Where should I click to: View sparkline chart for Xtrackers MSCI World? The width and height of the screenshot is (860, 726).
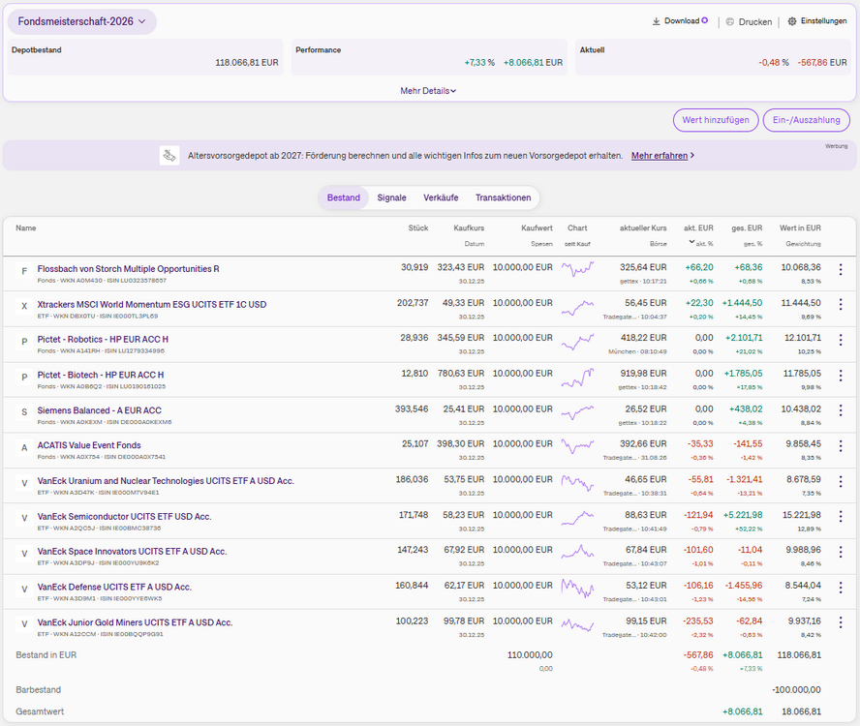tap(577, 308)
